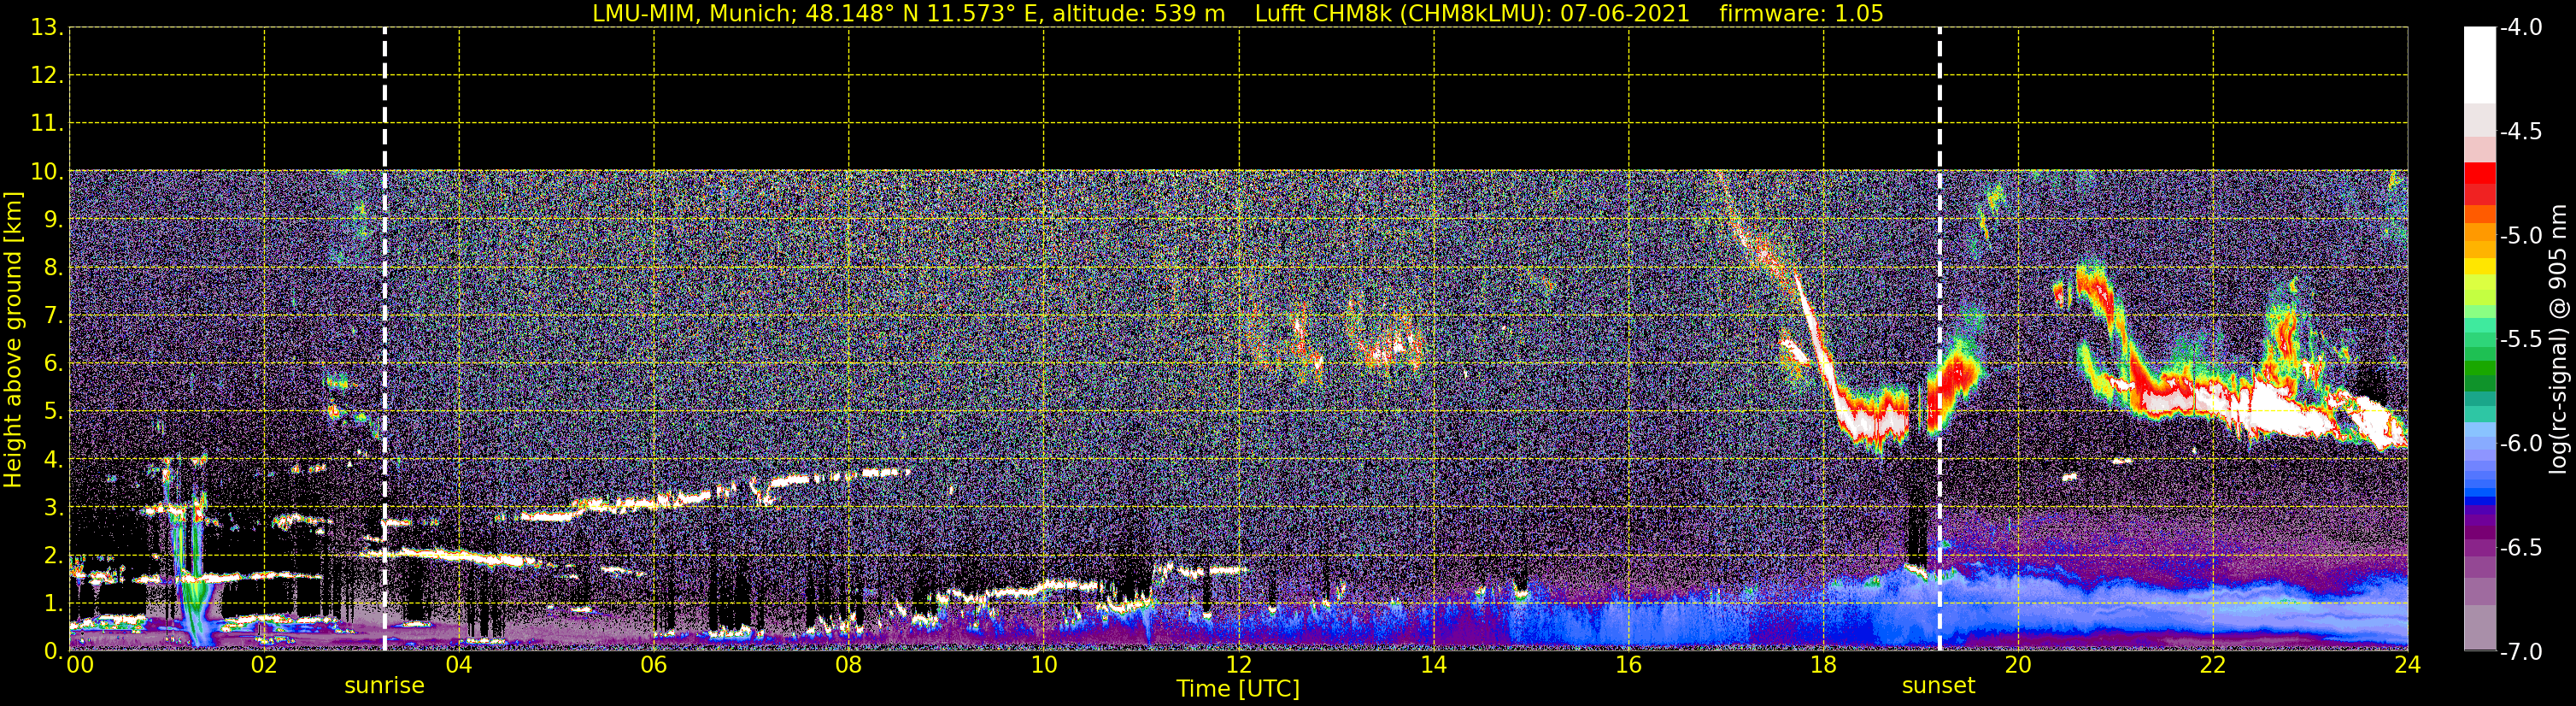Select the "20" time axis tick label
The width and height of the screenshot is (2576, 706).
(x=2018, y=666)
